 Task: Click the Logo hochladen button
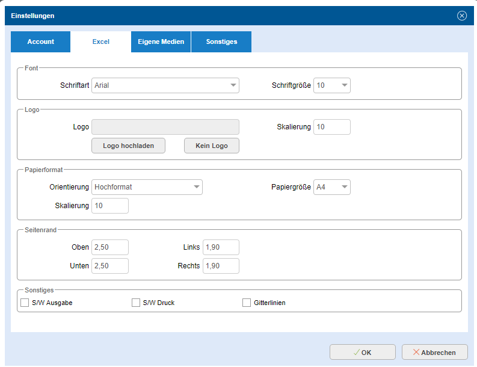tap(128, 146)
